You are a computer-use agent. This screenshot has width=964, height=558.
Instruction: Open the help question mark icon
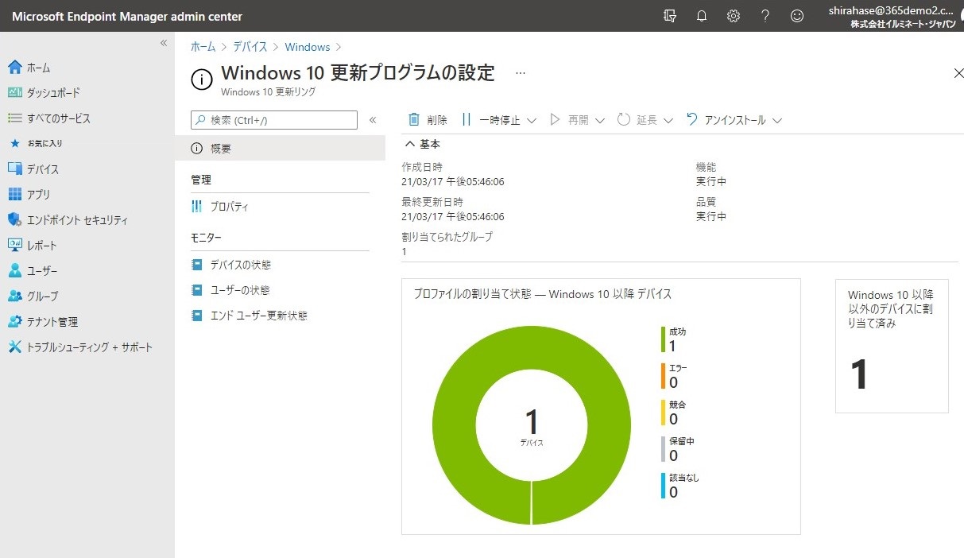click(x=765, y=16)
